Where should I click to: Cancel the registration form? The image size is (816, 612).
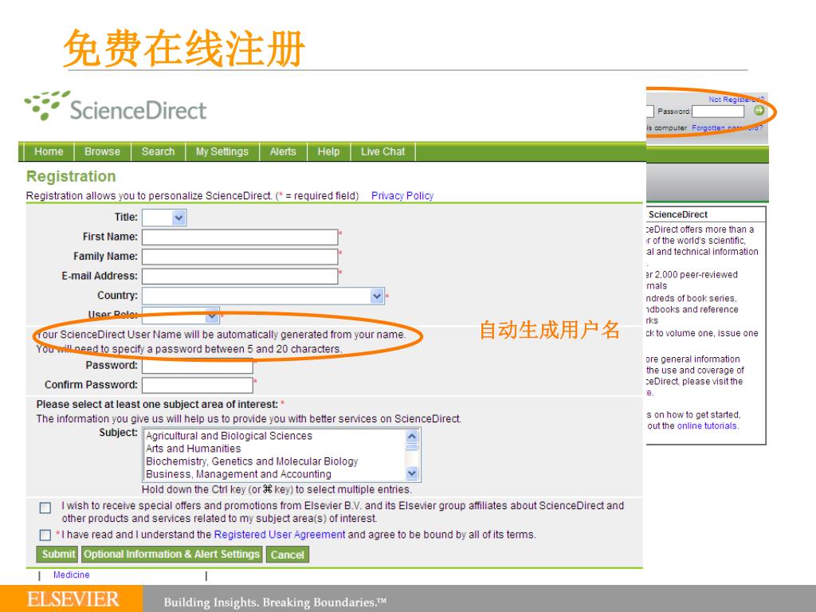point(287,555)
